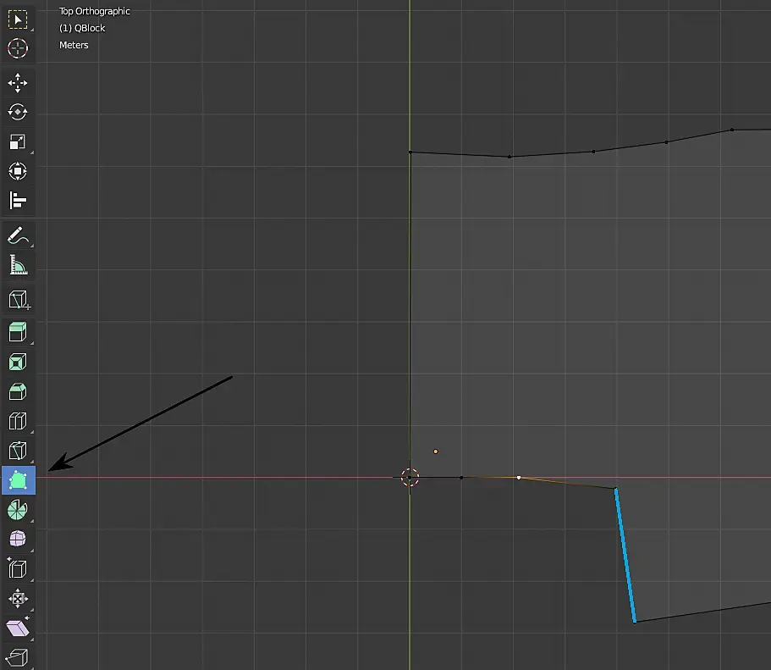Choose the Add Cube tool
771x670 pixels.
18,300
